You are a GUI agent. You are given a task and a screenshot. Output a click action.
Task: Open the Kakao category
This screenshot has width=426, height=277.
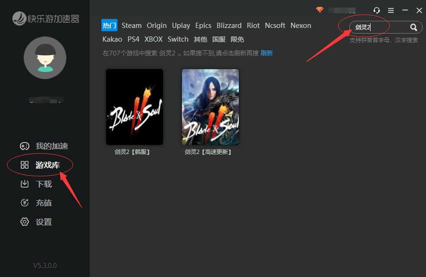pos(112,39)
